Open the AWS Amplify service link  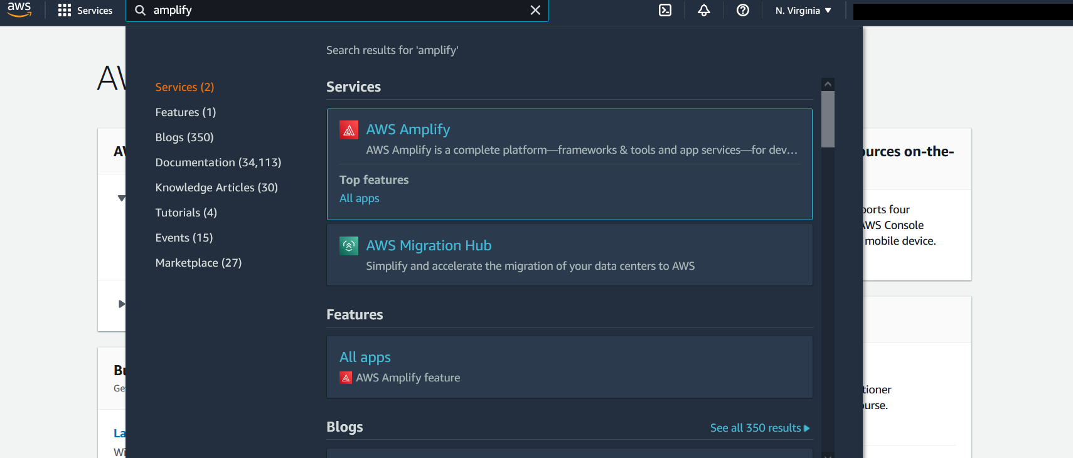tap(408, 129)
